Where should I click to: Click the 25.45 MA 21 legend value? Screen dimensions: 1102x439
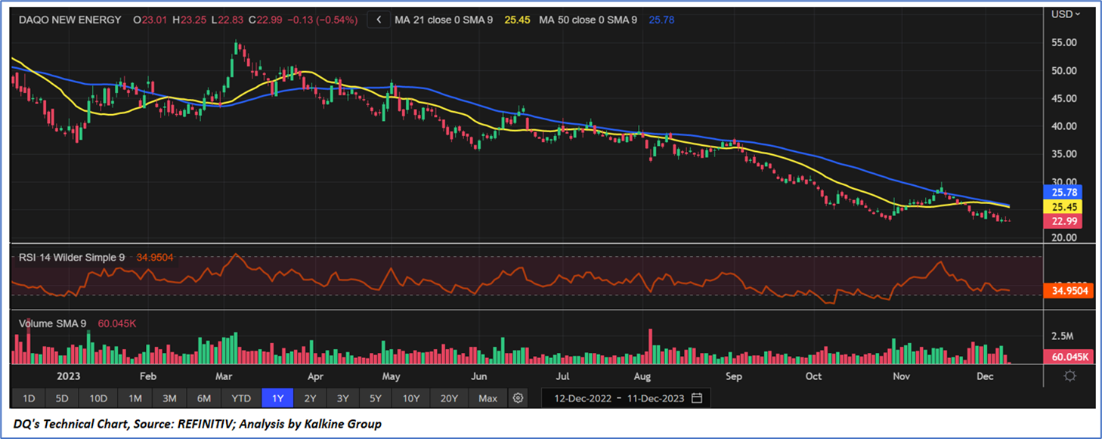pos(517,20)
